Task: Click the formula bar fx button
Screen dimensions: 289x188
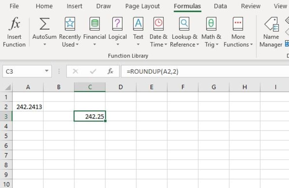Action: click(110, 71)
